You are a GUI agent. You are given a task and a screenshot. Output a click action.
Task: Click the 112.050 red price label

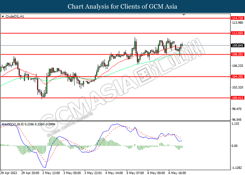point(238,33)
